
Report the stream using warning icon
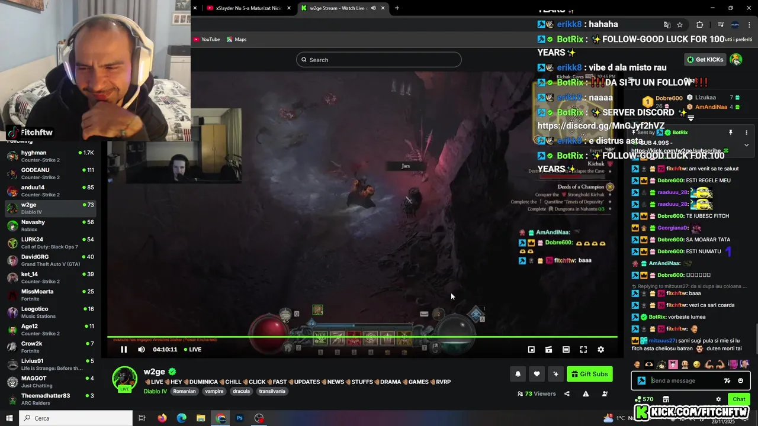click(586, 394)
